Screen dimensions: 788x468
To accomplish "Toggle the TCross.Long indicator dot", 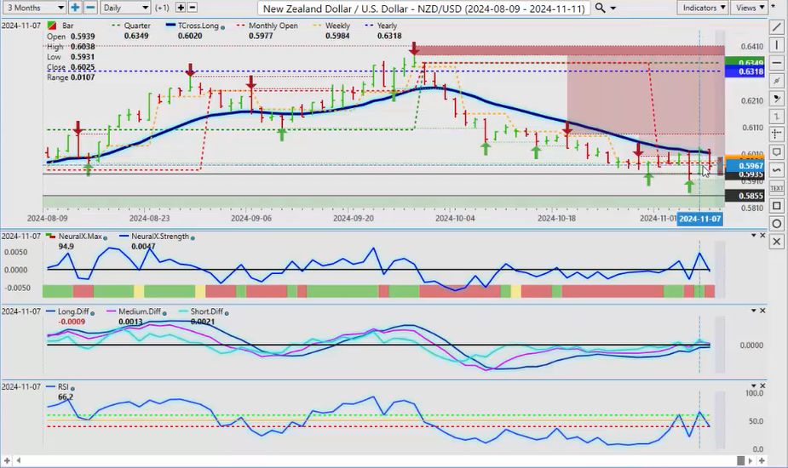I will pos(223,26).
